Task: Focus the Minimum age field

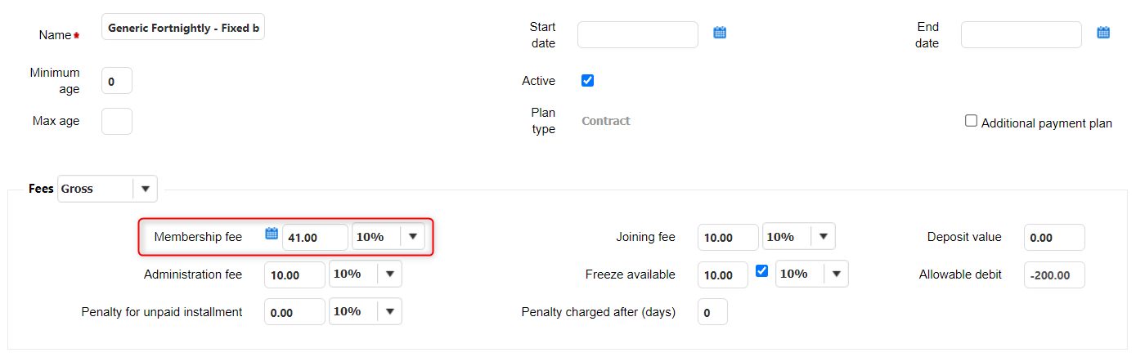Action: 117,82
